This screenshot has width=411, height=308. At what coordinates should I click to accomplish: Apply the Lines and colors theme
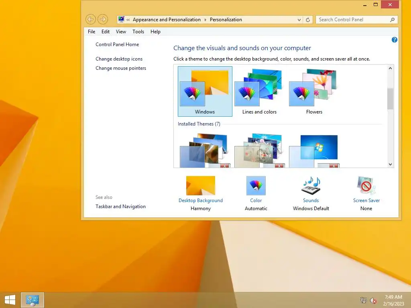click(x=259, y=91)
